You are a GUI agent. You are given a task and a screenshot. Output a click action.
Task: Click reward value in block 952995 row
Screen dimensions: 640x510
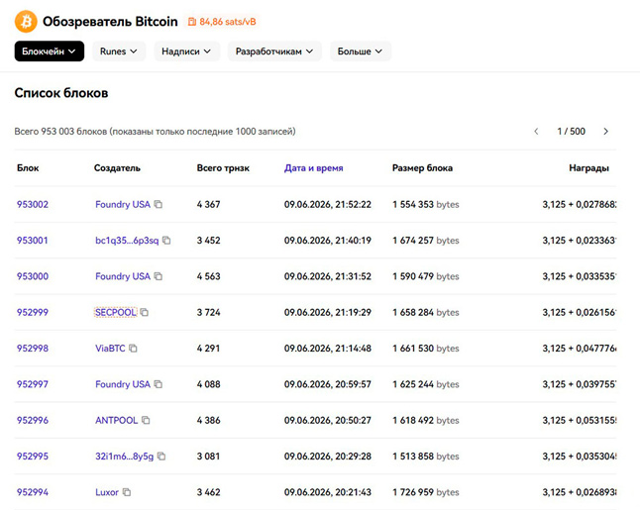(x=580, y=456)
